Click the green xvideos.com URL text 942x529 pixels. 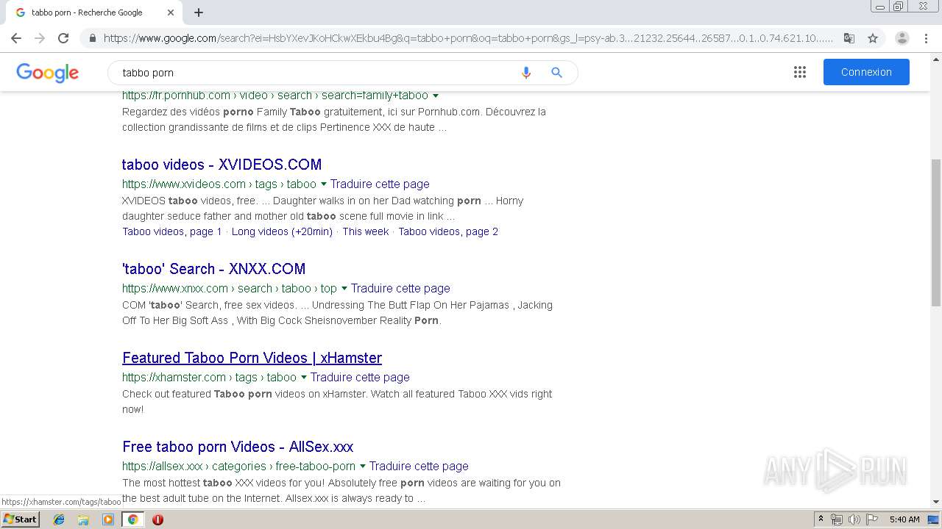[x=219, y=184]
